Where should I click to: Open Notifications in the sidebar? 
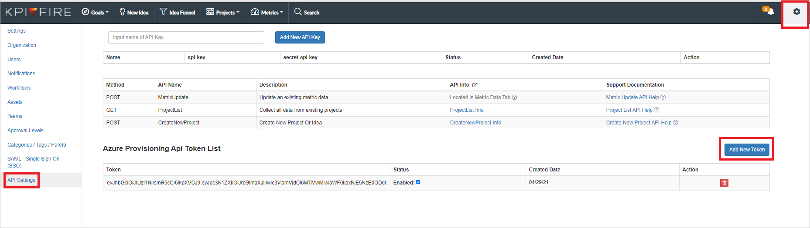21,74
